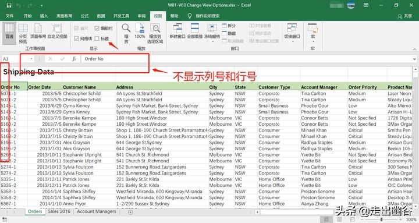This screenshot has width=419, height=223.
Task: Open the Data (数据) ribbon tab
Action: (101, 16)
